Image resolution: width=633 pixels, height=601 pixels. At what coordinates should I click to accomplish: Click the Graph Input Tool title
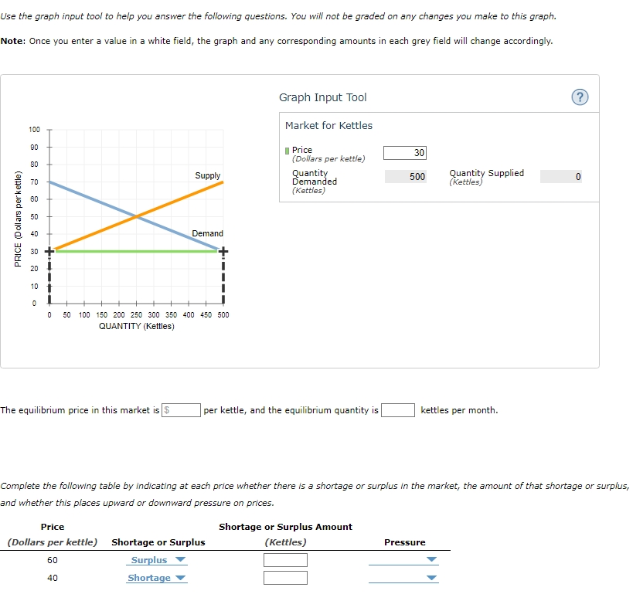(x=323, y=97)
